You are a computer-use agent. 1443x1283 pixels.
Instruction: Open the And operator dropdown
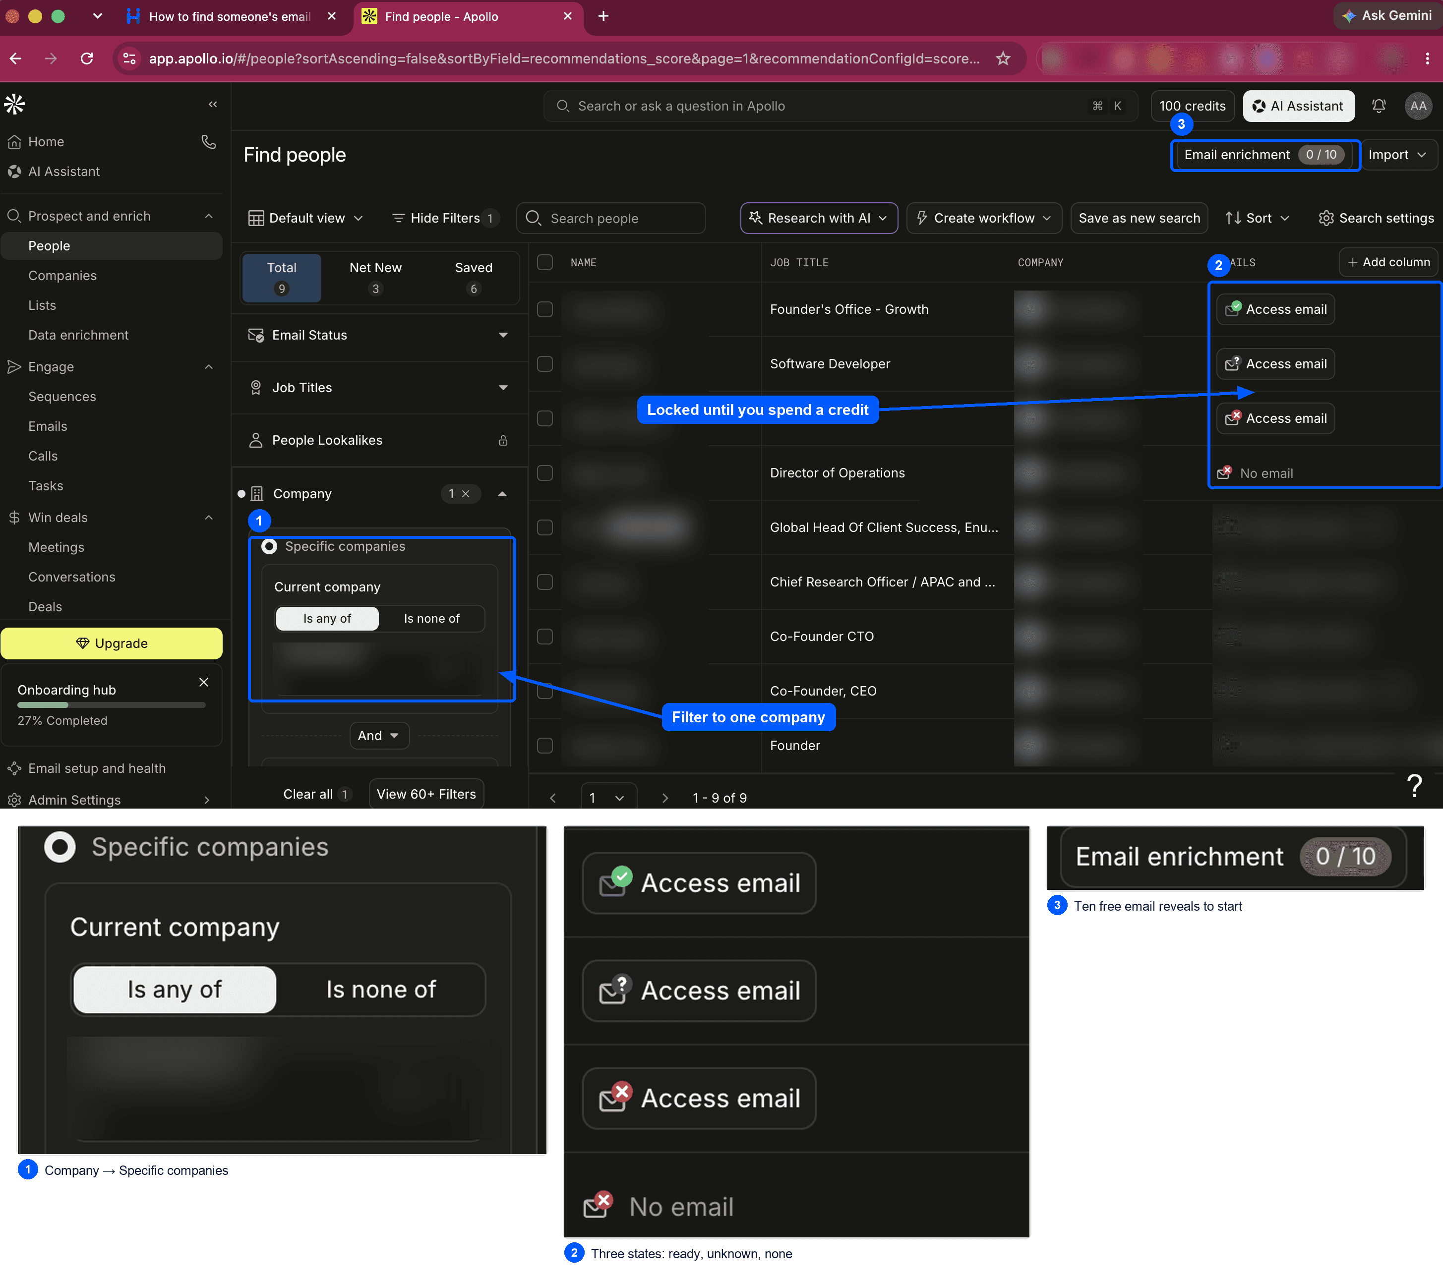[x=379, y=735]
